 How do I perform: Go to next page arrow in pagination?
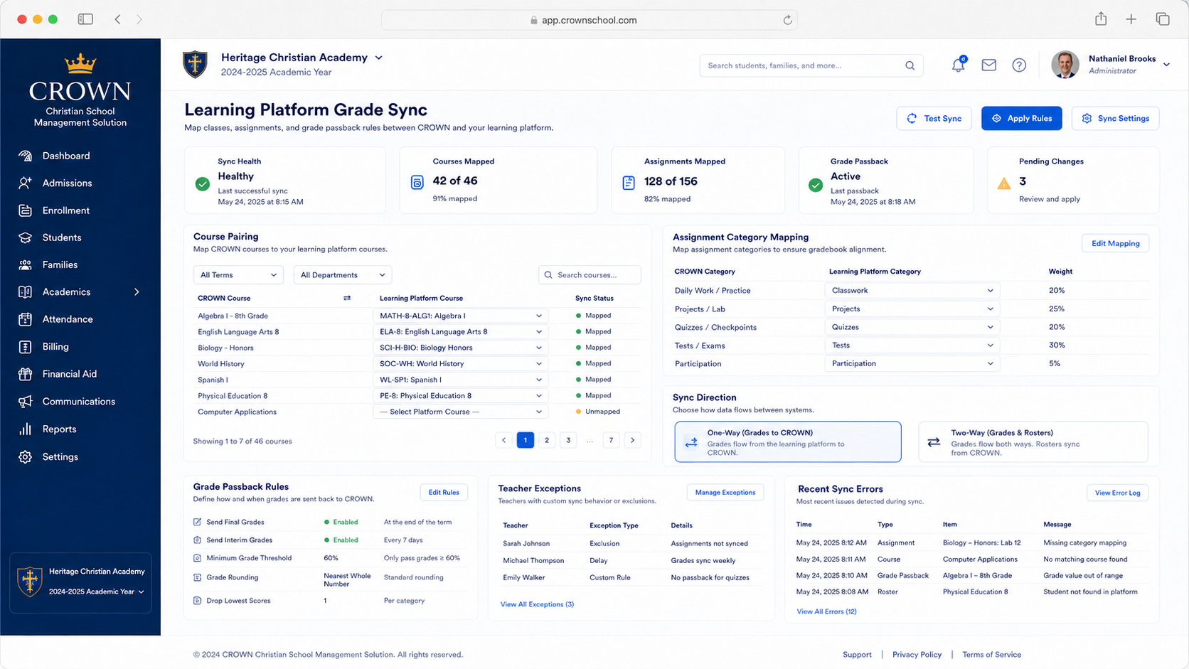(x=632, y=440)
